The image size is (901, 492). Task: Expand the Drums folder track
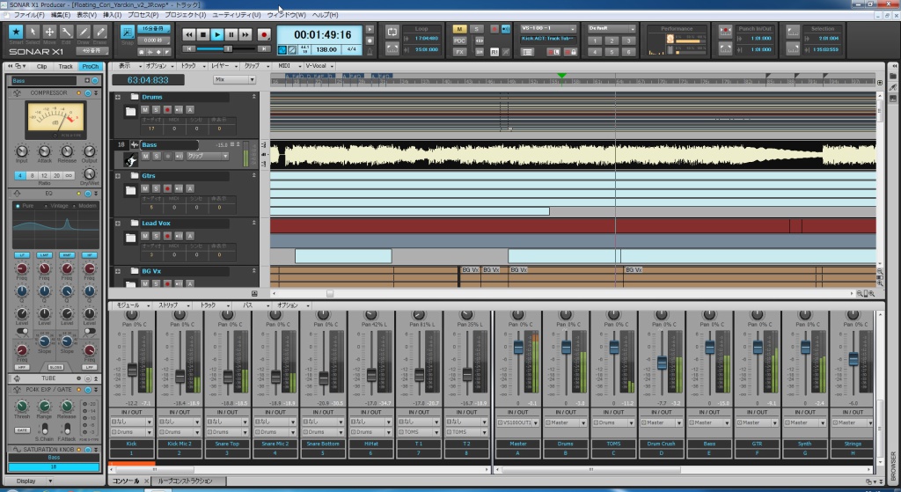pyautogui.click(x=118, y=97)
